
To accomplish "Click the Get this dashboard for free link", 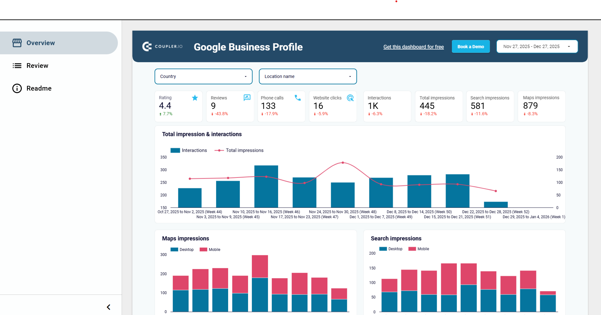I will [x=413, y=47].
